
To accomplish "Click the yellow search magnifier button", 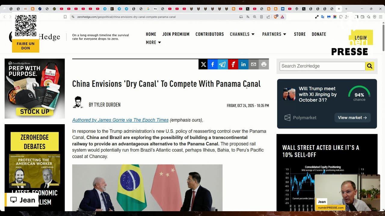I will click(x=370, y=66).
